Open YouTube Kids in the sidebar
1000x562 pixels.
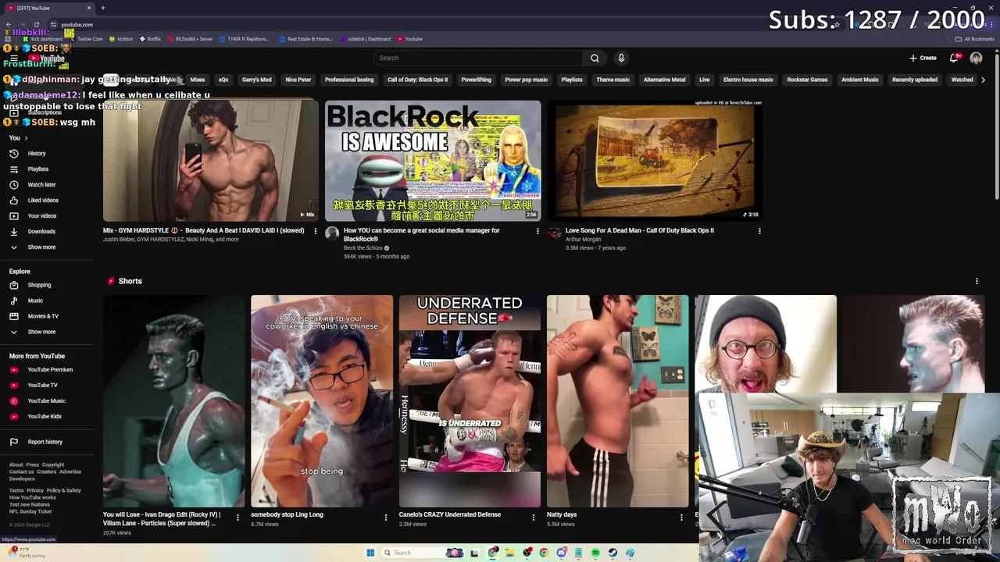[x=48, y=417]
